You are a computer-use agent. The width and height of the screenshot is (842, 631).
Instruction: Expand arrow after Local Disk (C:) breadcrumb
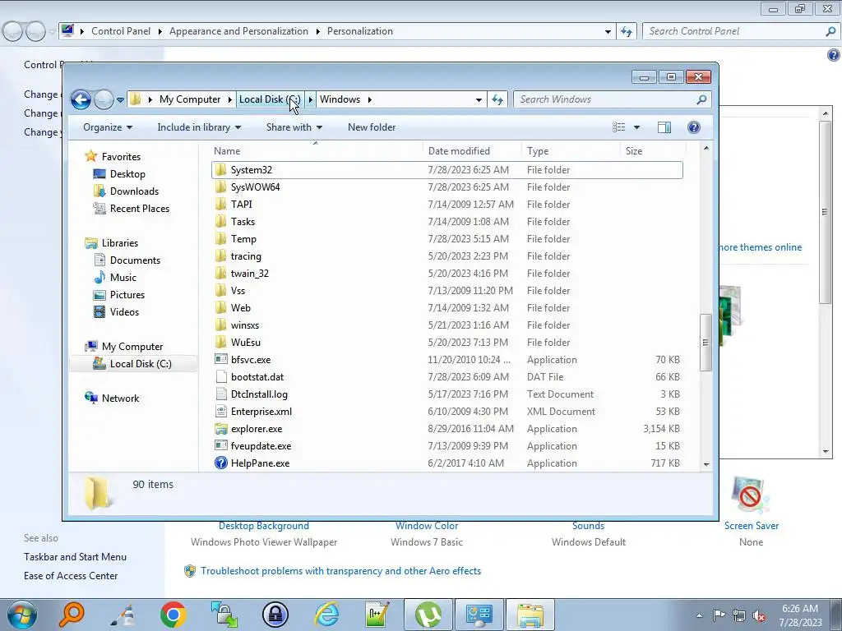click(310, 99)
